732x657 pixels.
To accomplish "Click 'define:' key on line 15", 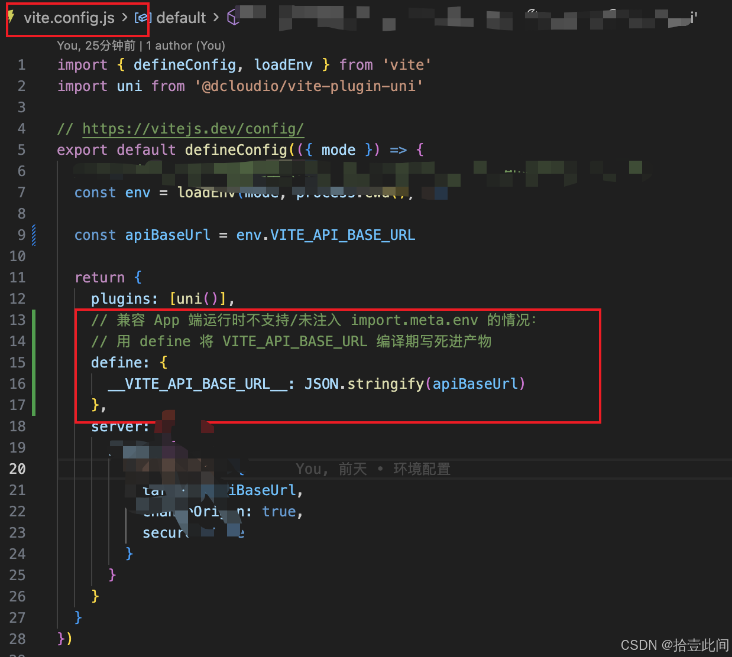I will coord(121,363).
